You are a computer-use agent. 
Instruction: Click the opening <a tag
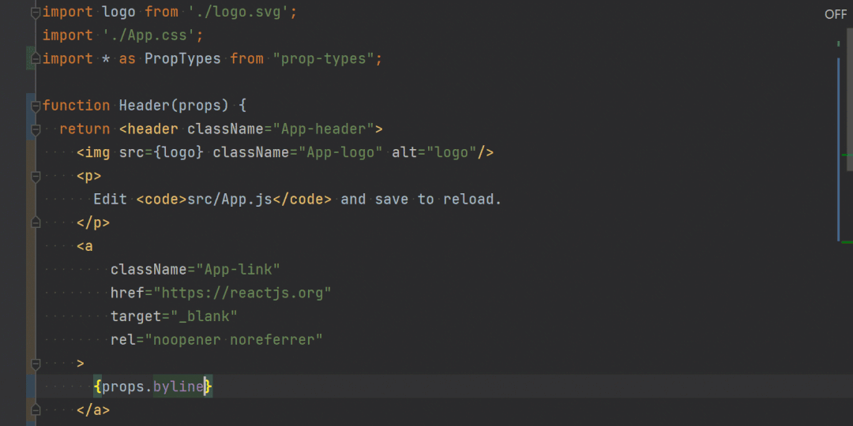click(85, 245)
